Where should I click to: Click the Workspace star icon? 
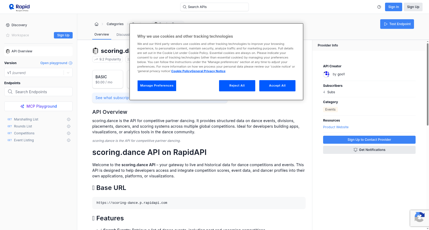pos(8,35)
